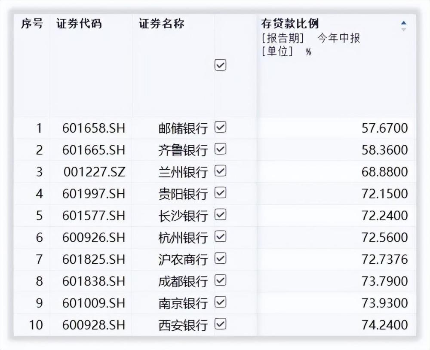Uncheck the 西安银行 row checkbox
Image resolution: width=430 pixels, height=350 pixels.
pos(220,324)
